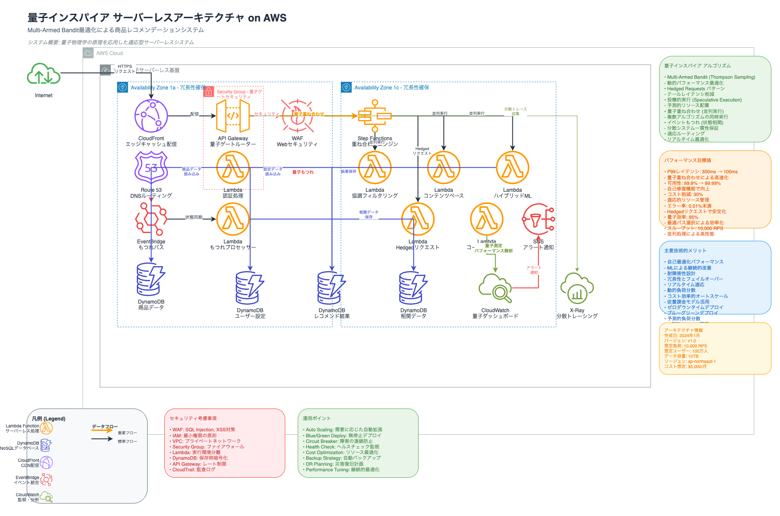Image resolution: width=780 pixels, height=516 pixels.
Task: Select the Auto Scaling 自動拡張 line
Action: point(342,430)
